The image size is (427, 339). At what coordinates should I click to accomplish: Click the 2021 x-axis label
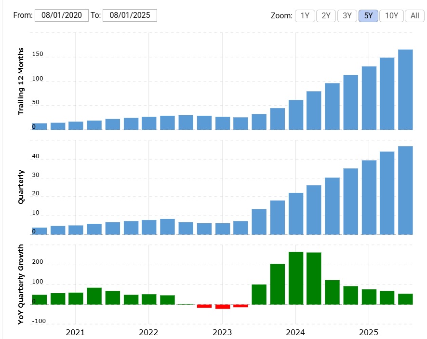pyautogui.click(x=75, y=332)
